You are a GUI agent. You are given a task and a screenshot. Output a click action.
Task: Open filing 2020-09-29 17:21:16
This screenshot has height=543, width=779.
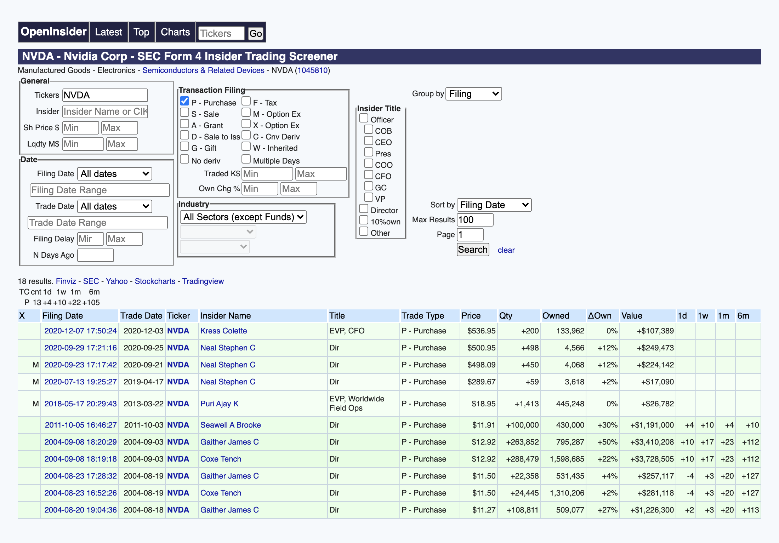(80, 348)
